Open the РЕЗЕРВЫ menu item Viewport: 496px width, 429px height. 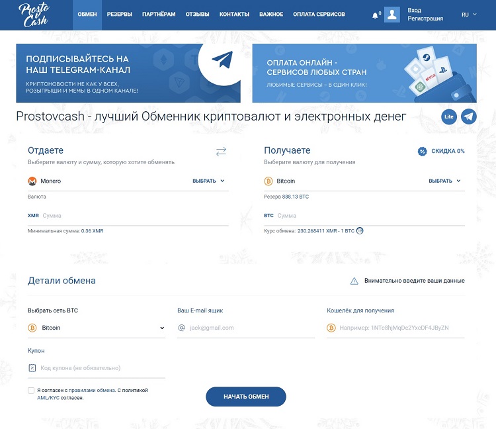point(119,15)
